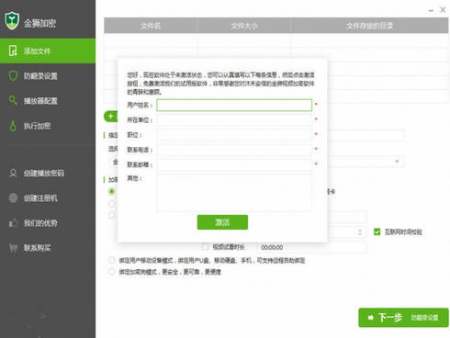450x338 pixels.
Task: Open the 联系购买 menu item
Action: click(48, 247)
